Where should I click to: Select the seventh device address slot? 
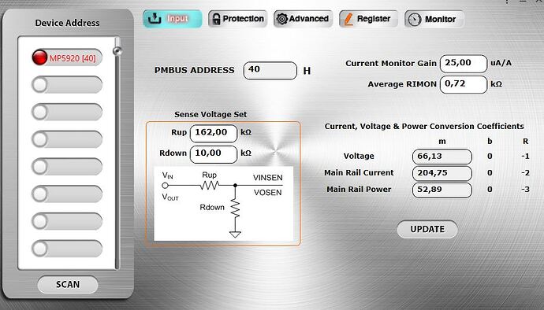tap(67, 221)
